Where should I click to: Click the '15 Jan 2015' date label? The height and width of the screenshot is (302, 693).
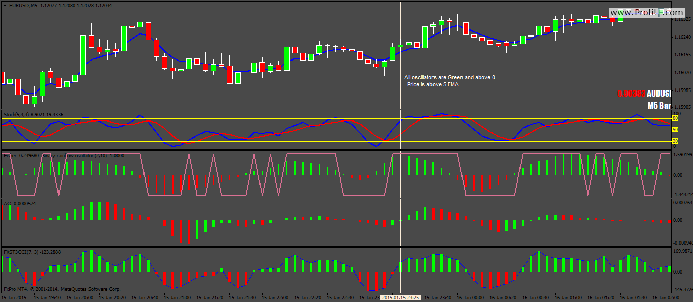[14, 297]
